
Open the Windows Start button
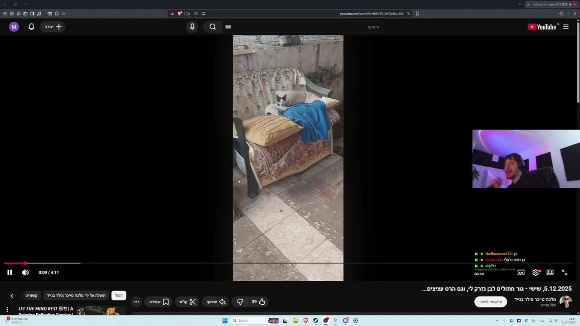[225, 321]
